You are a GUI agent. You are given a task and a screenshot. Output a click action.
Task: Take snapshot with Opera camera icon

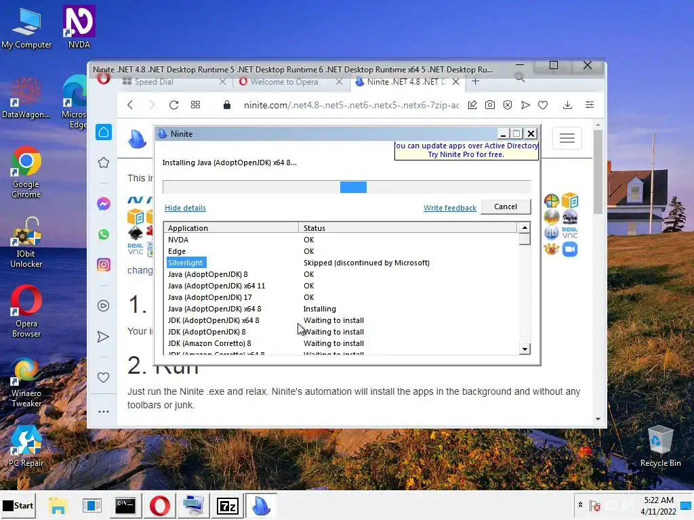point(490,105)
